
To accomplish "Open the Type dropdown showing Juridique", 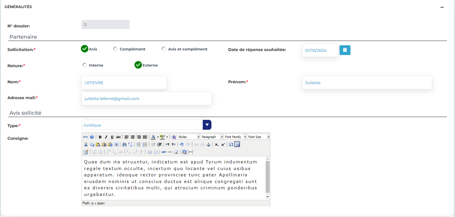I will click(x=207, y=125).
